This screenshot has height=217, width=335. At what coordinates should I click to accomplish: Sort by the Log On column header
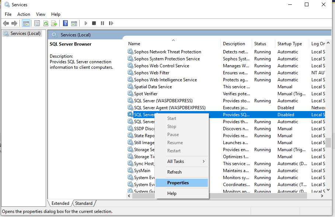[318, 44]
